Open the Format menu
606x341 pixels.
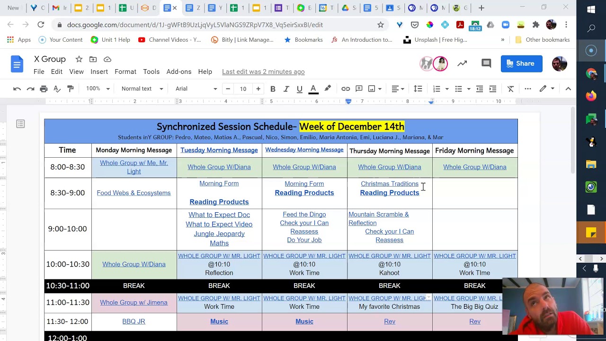(x=125, y=72)
